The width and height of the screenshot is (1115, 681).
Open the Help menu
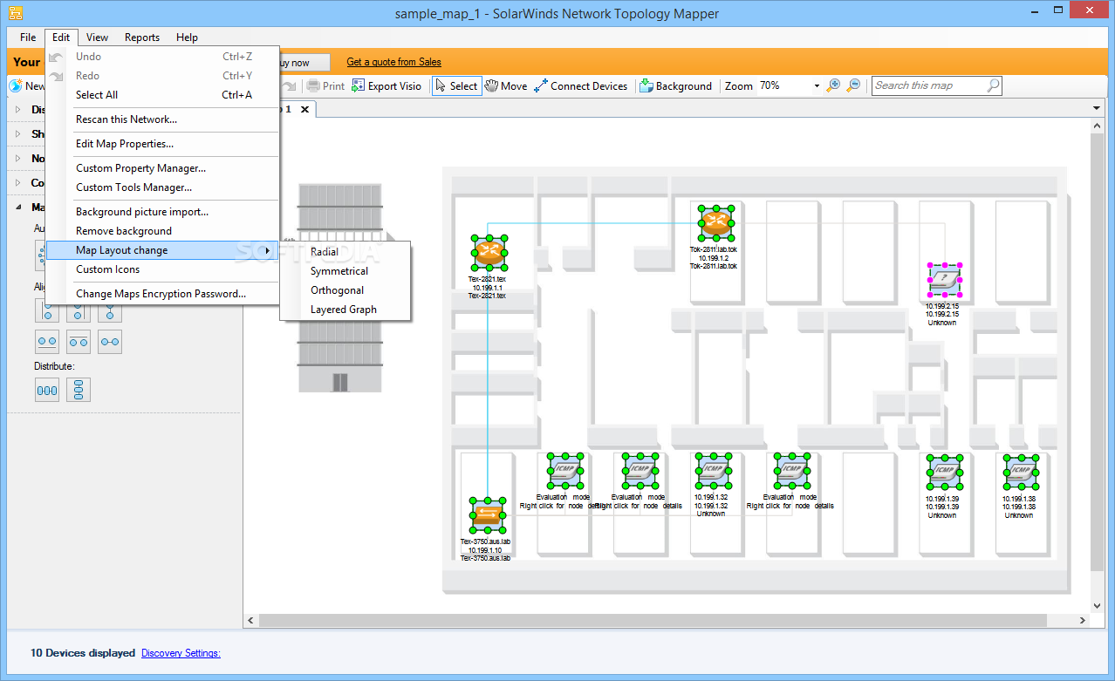[x=187, y=37]
